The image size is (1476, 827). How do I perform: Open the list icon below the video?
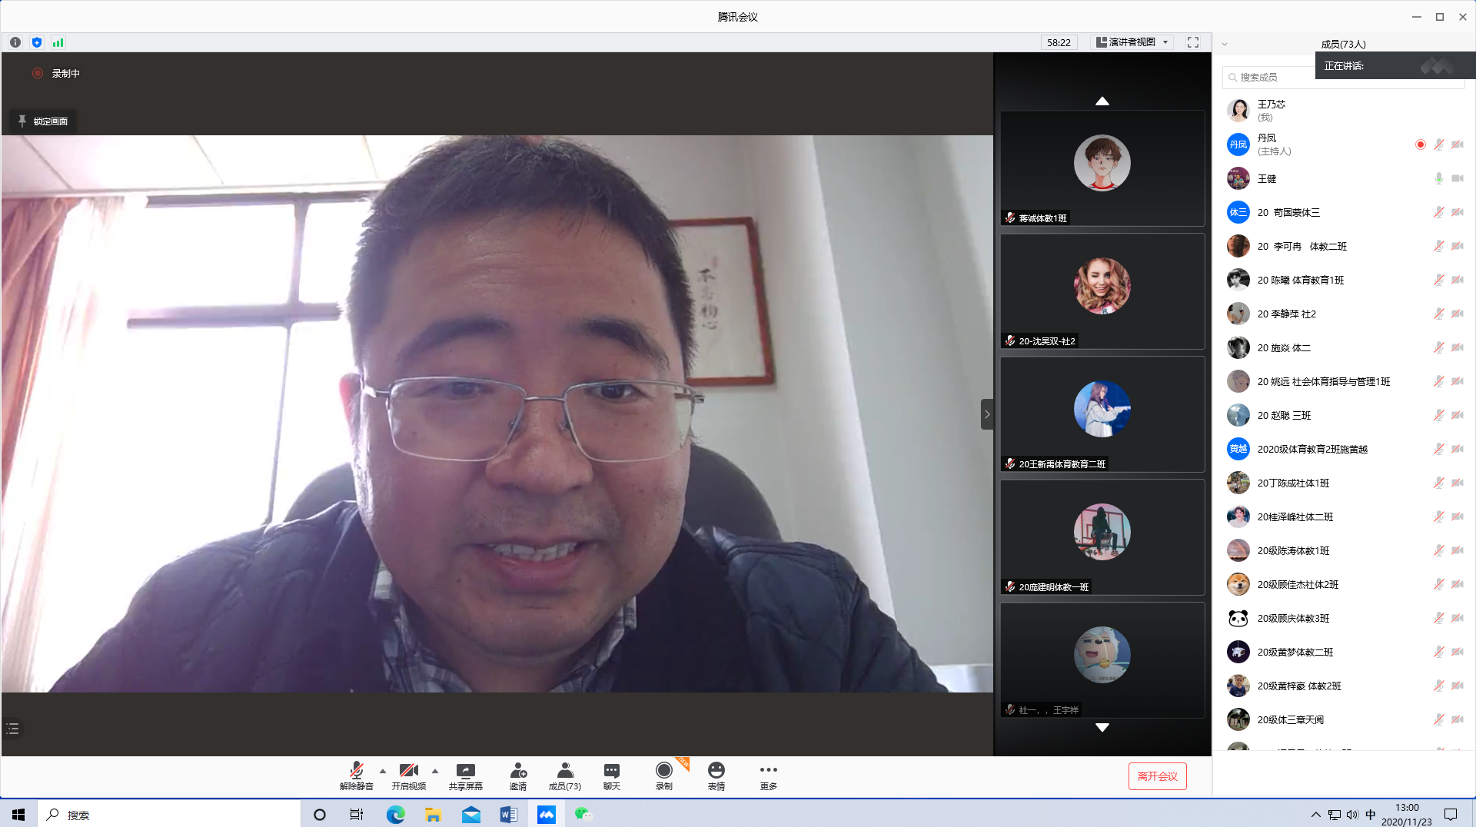13,729
